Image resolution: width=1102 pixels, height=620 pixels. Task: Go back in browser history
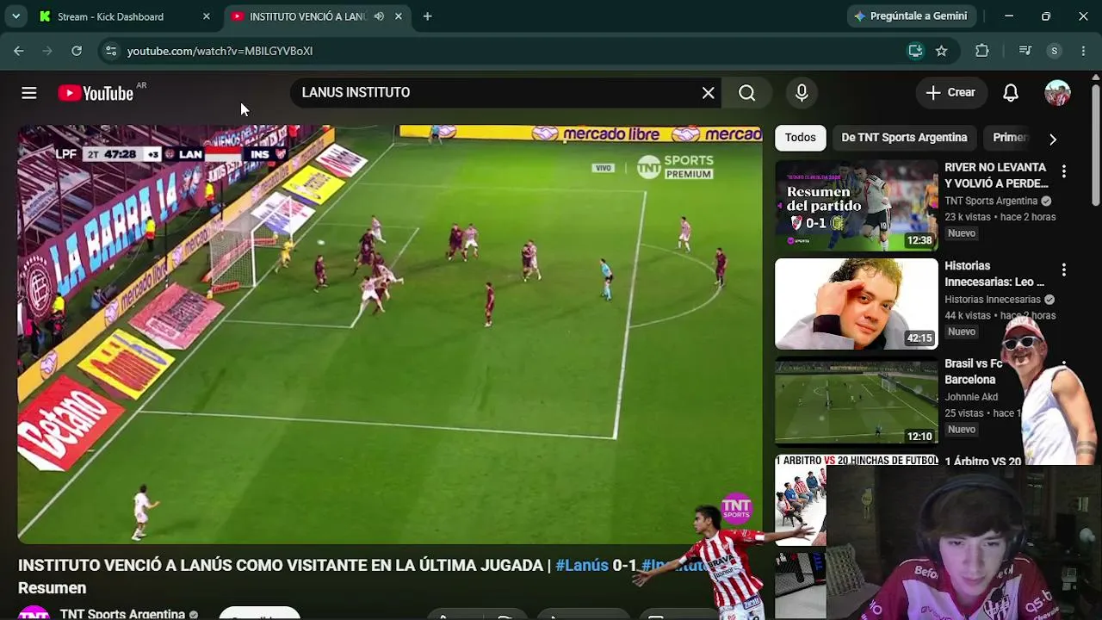click(x=18, y=51)
